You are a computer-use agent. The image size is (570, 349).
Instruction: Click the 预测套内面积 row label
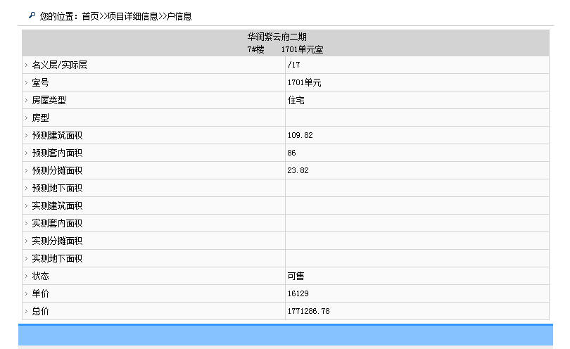point(58,153)
